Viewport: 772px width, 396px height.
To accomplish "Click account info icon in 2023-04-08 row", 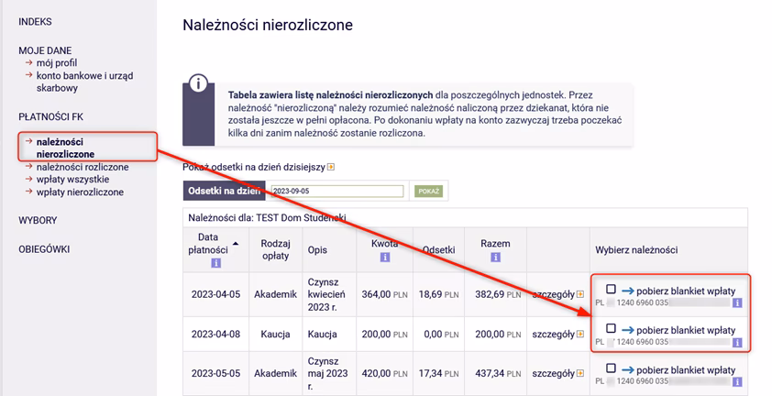I will [x=737, y=342].
